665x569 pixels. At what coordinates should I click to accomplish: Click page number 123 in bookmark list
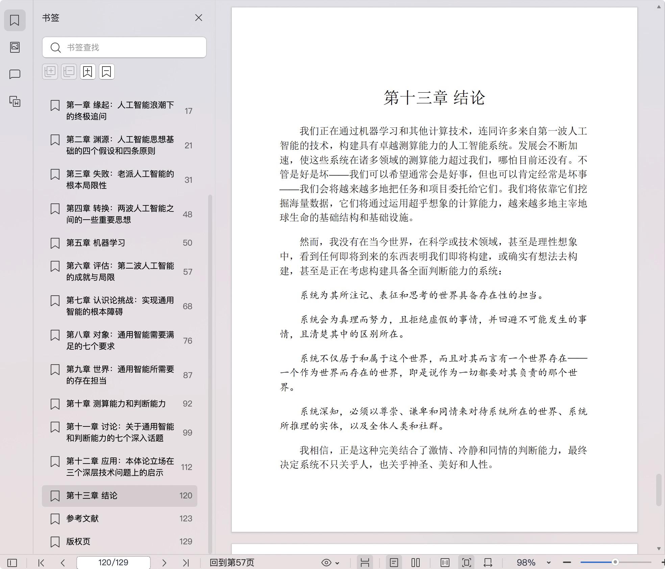click(186, 519)
